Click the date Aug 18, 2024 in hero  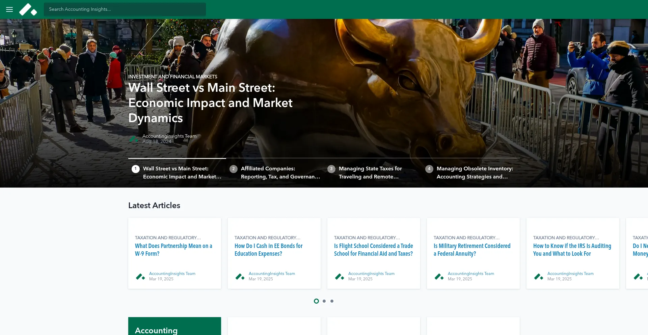pyautogui.click(x=157, y=141)
